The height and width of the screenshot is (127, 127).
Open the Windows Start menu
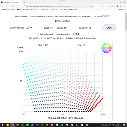(x=2, y=125)
